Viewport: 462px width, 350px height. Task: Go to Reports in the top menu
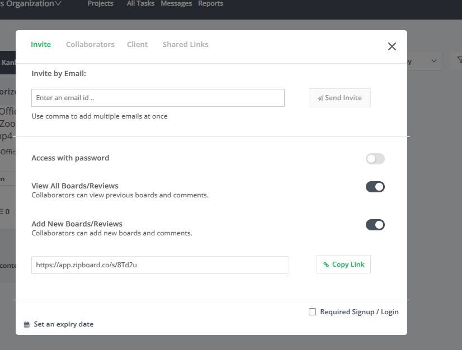coord(211,3)
